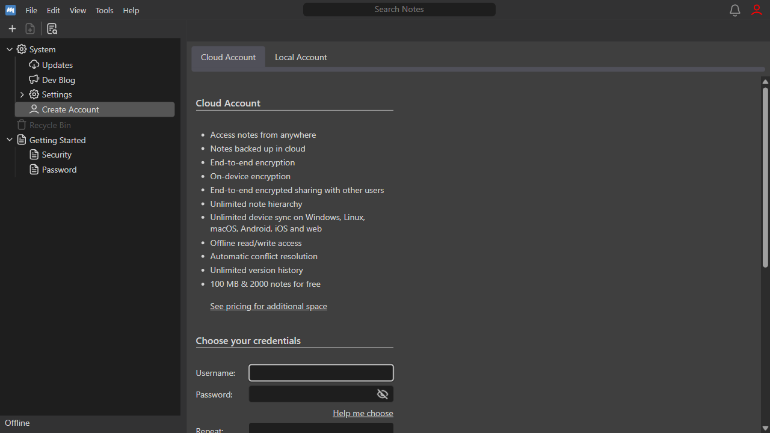Click the app logo icon
The height and width of the screenshot is (433, 770).
[x=10, y=10]
